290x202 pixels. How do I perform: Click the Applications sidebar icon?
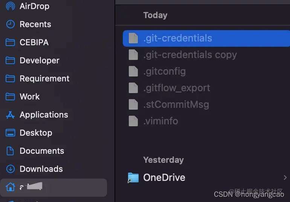coord(11,115)
